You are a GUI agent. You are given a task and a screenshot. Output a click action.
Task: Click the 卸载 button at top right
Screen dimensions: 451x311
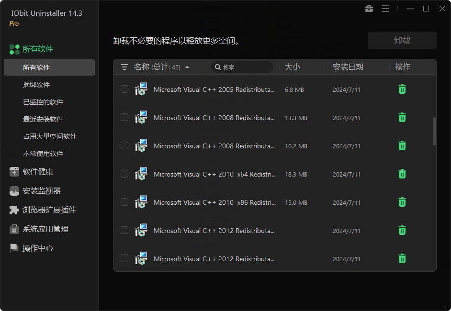pos(402,40)
